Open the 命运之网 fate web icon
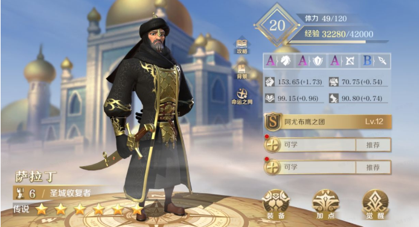The width and height of the screenshot is (419, 227). click(x=242, y=96)
